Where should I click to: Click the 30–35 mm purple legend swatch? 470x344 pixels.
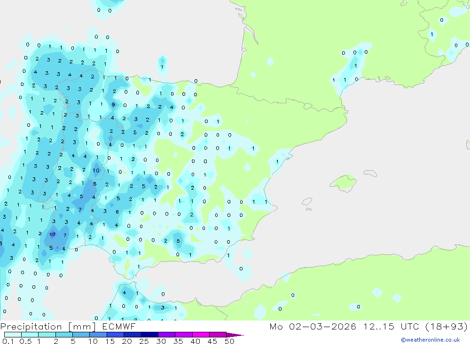[166, 335]
